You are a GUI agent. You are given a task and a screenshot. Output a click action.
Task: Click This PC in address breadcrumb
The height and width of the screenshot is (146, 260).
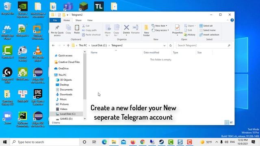pyautogui.click(x=83, y=45)
